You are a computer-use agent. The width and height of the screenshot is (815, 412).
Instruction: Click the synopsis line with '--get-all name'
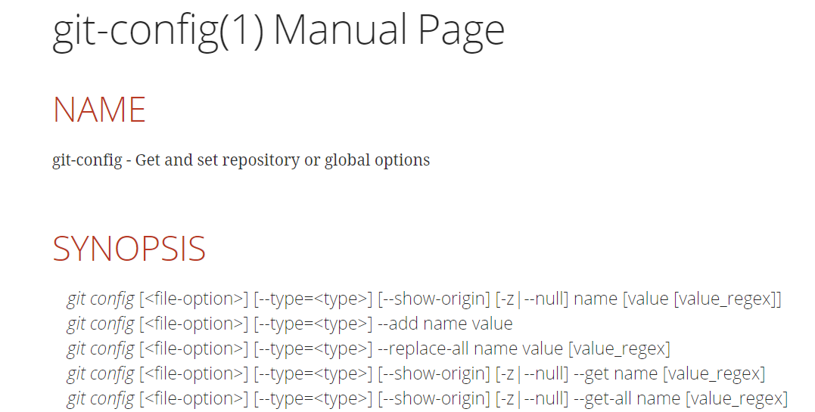coord(428,399)
